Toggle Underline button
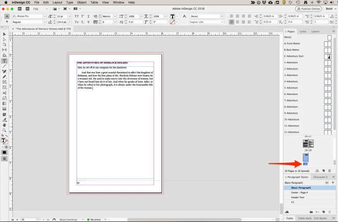Image resolution: width=338 pixels, height=222 pixels. [x=88, y=16]
